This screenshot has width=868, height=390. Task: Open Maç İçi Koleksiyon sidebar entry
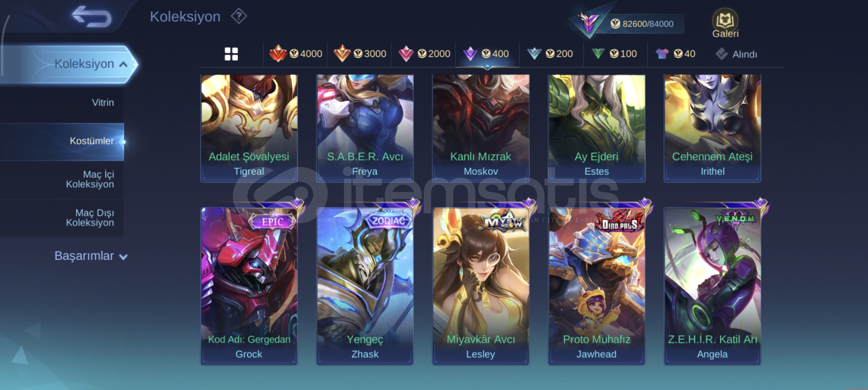62,179
